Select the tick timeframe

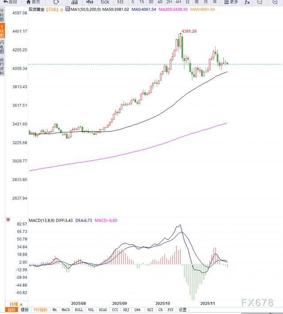[x=105, y=2]
